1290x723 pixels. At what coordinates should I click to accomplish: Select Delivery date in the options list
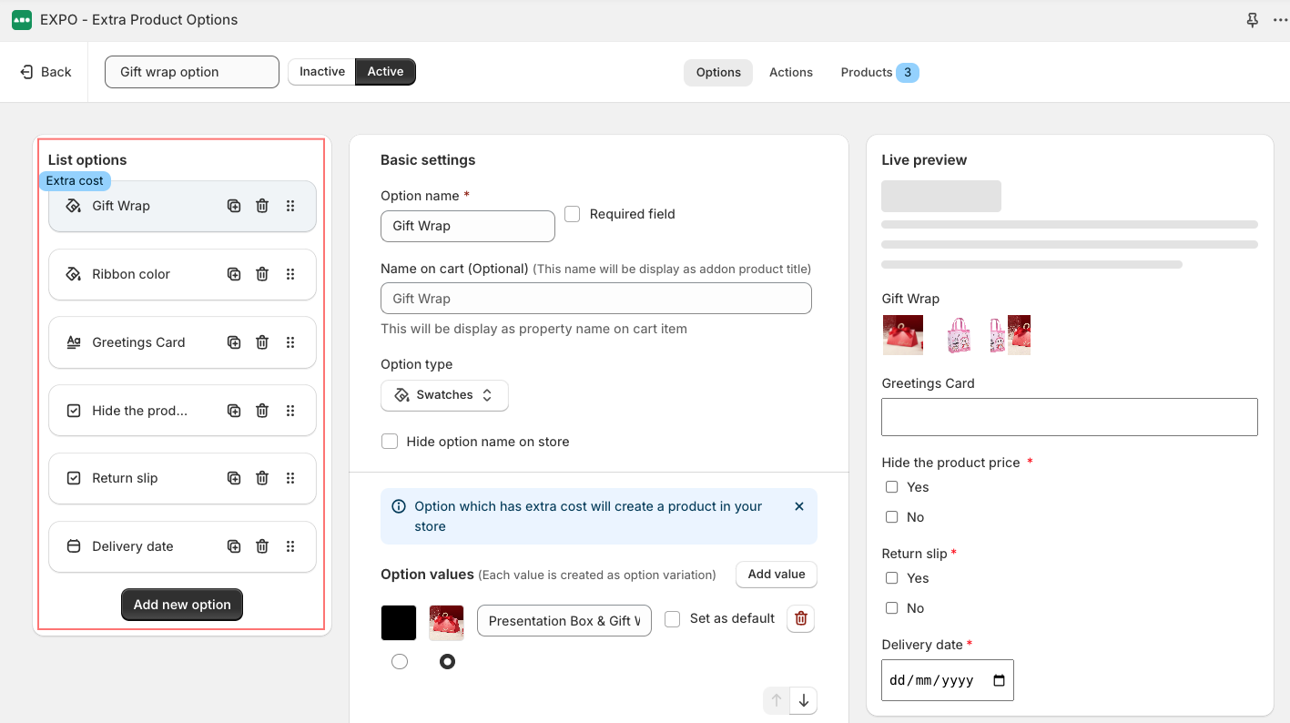coord(182,546)
